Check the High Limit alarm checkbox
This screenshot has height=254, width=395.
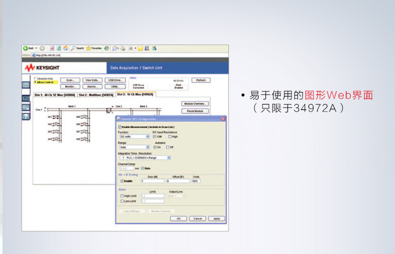pyautogui.click(x=122, y=196)
